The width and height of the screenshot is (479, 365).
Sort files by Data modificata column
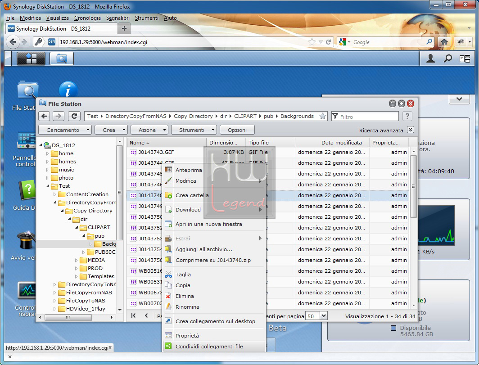[332, 143]
